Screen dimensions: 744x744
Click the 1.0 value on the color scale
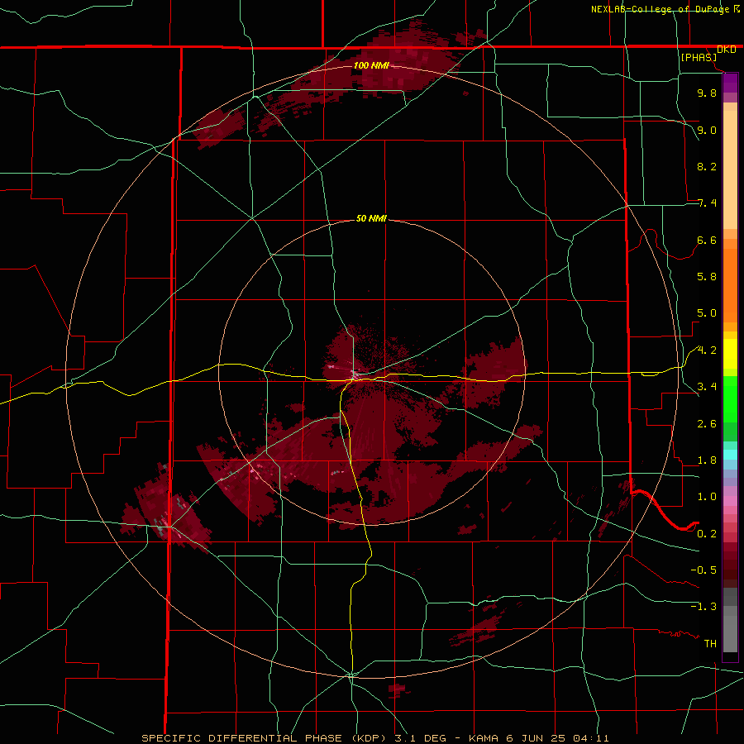click(x=707, y=497)
